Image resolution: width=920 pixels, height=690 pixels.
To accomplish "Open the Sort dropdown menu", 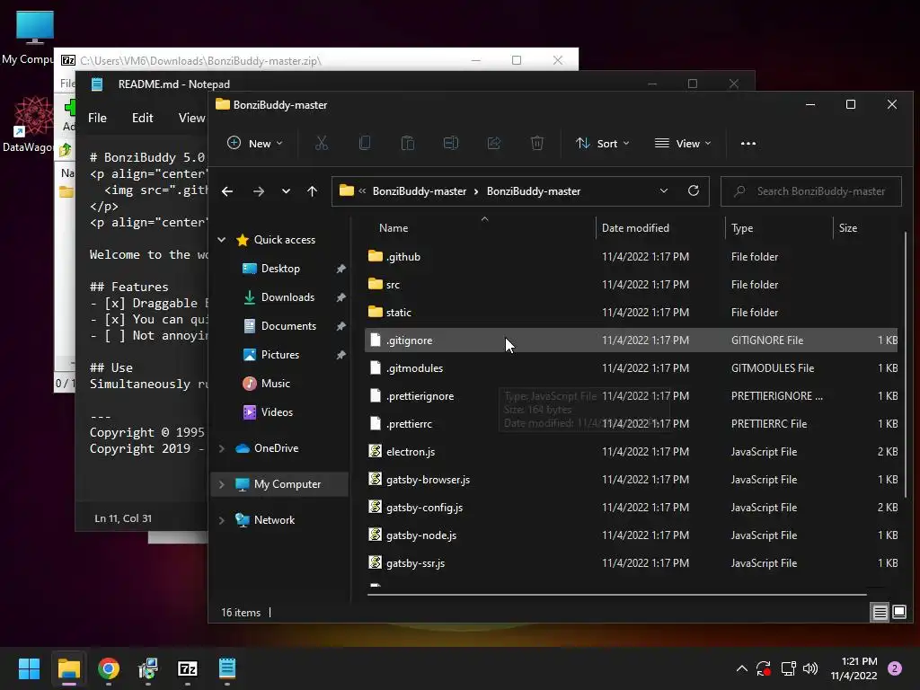I will pos(603,143).
